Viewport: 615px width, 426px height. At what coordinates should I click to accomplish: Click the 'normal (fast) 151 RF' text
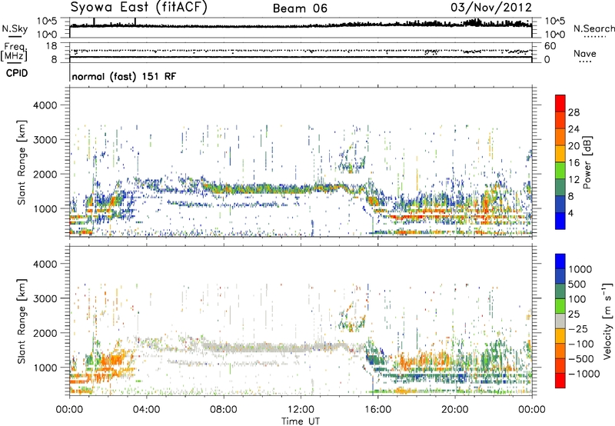124,76
